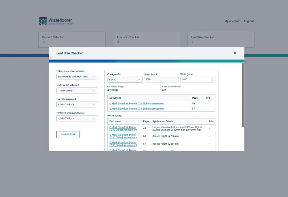The width and height of the screenshot is (288, 197).
Task: Open the Preferred seal manufacturer dropdown
Action: (x=77, y=118)
